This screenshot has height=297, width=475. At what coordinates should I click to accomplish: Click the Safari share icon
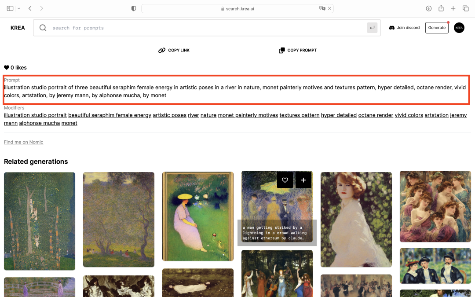coord(441,8)
